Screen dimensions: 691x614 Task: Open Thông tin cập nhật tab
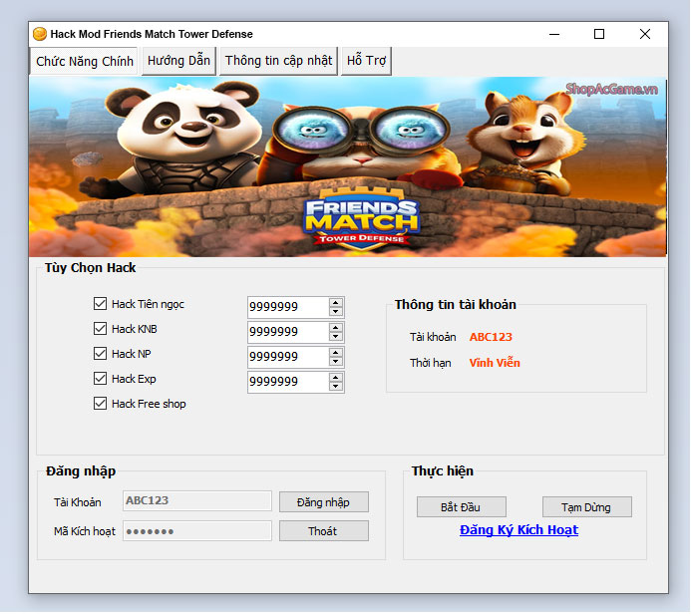(278, 61)
